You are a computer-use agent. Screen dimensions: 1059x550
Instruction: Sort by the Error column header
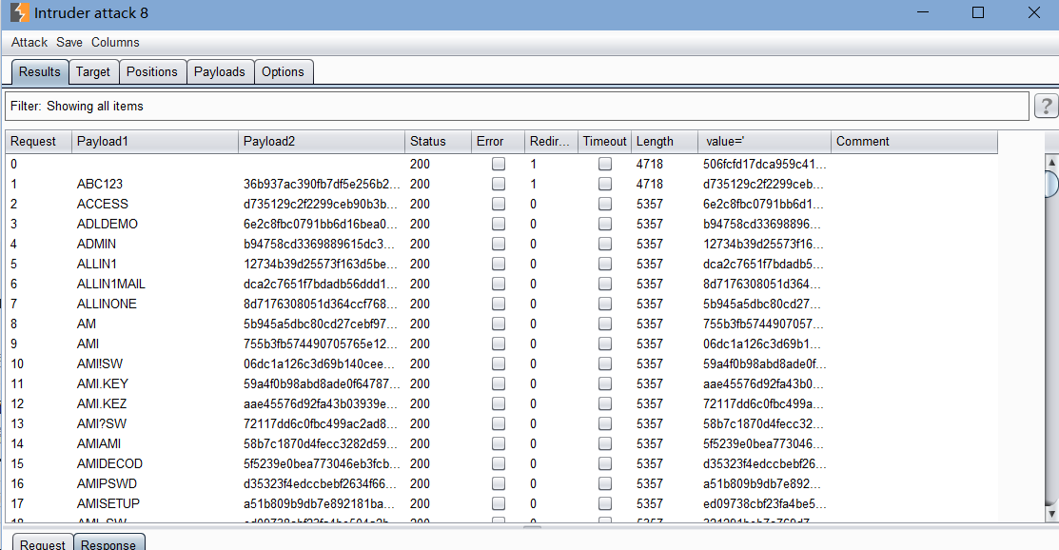click(498, 141)
